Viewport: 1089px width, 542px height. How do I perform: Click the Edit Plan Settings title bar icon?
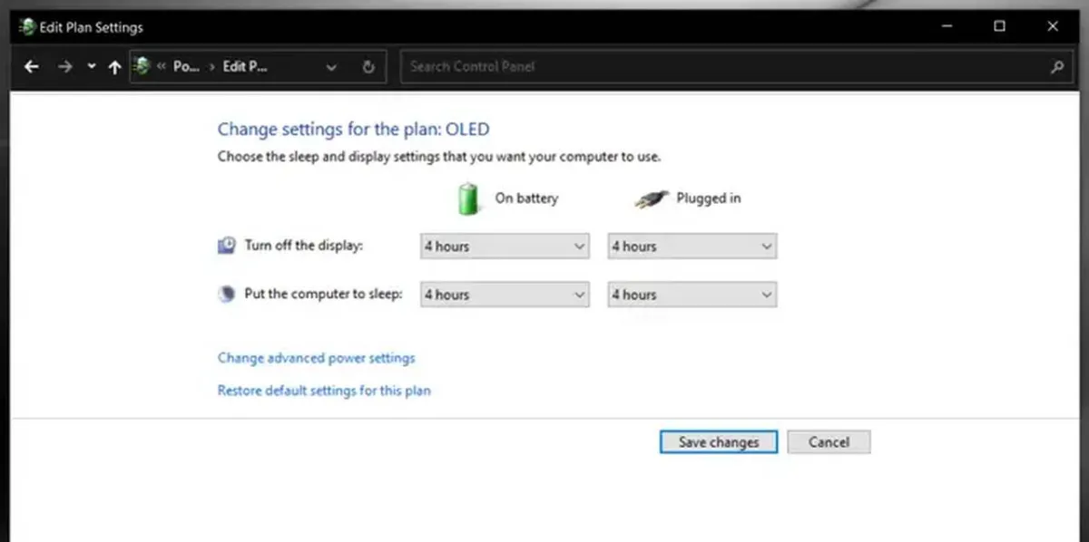tap(26, 27)
